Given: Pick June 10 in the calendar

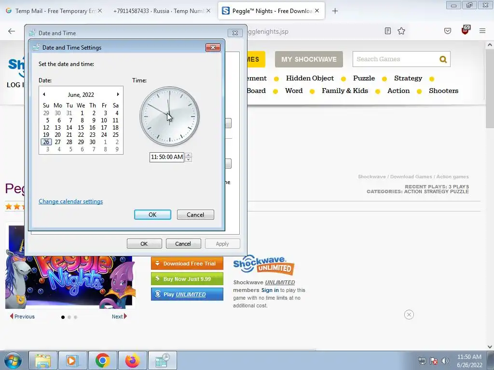Looking at the screenshot, I should 104,120.
